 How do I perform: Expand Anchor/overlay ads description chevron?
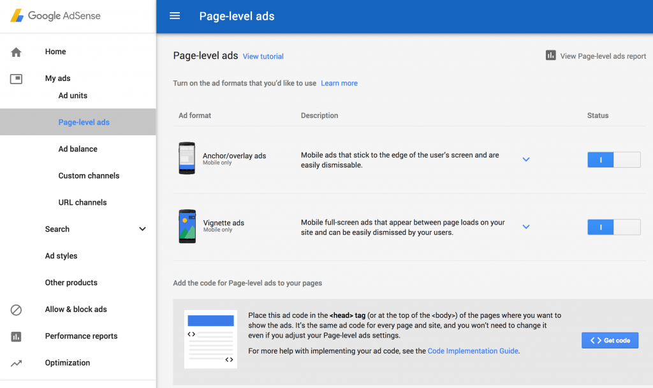pos(526,160)
